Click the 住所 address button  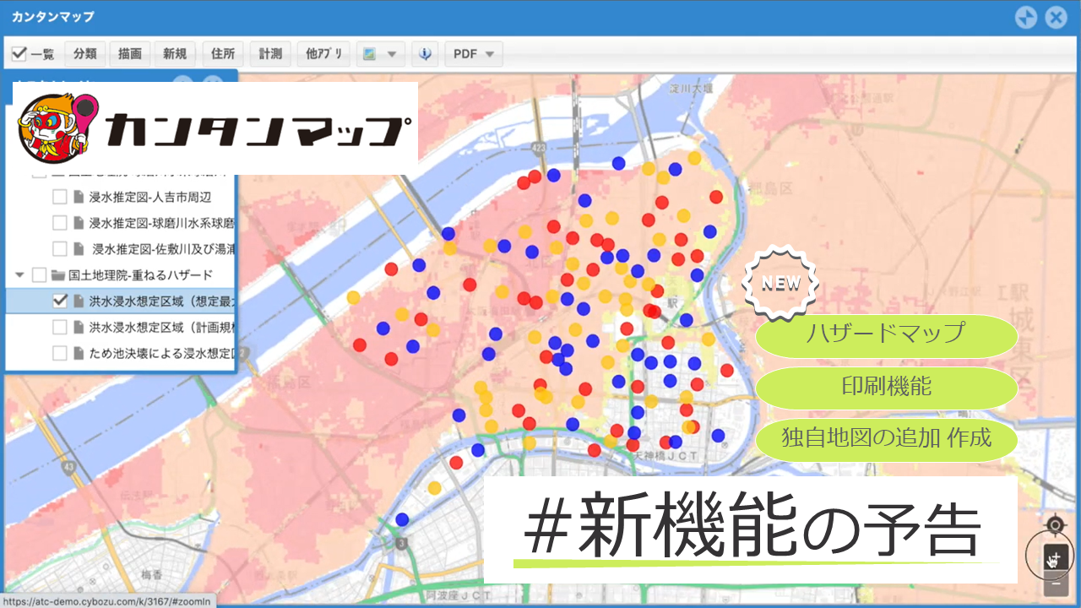pyautogui.click(x=223, y=54)
